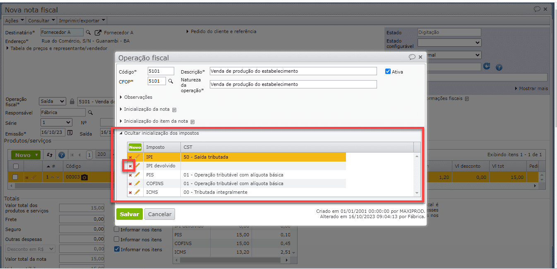Image resolution: width=557 pixels, height=269 pixels.
Task: Select the PIS tax name cell
Action: click(162, 175)
